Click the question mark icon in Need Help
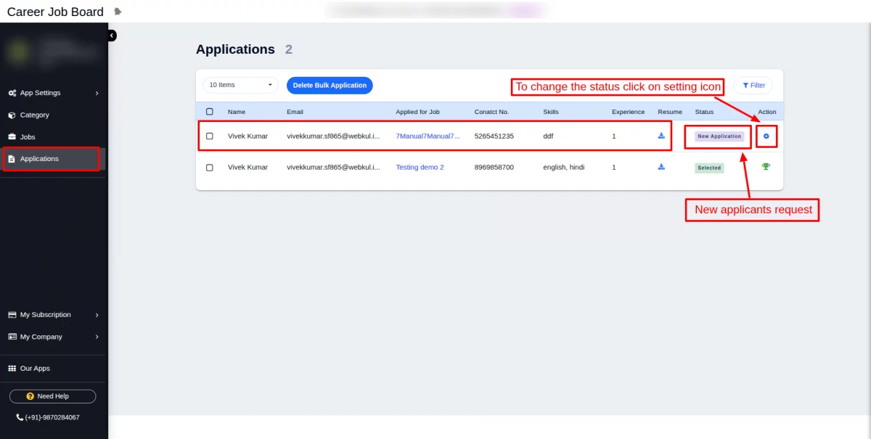 pyautogui.click(x=30, y=396)
